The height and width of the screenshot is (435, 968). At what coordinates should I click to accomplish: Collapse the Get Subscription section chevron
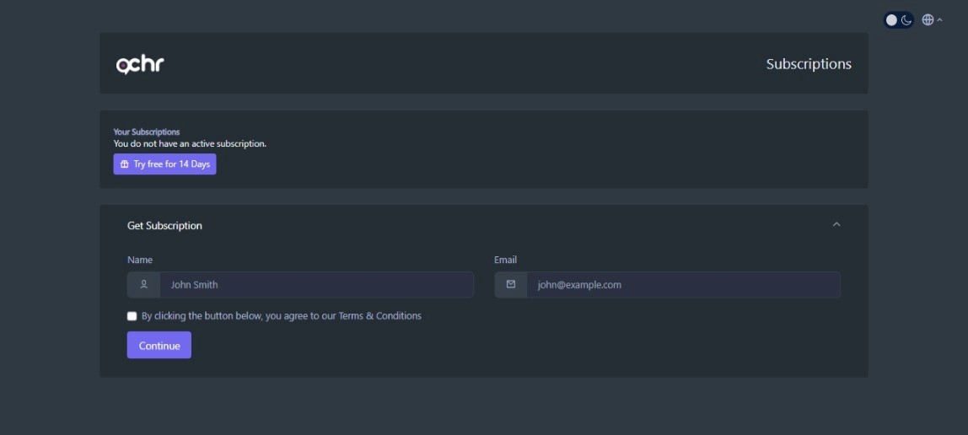(x=836, y=225)
